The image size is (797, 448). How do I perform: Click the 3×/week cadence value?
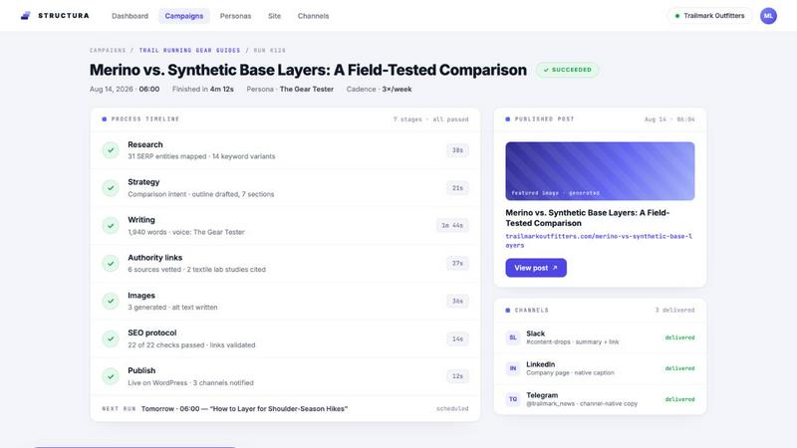(x=397, y=89)
